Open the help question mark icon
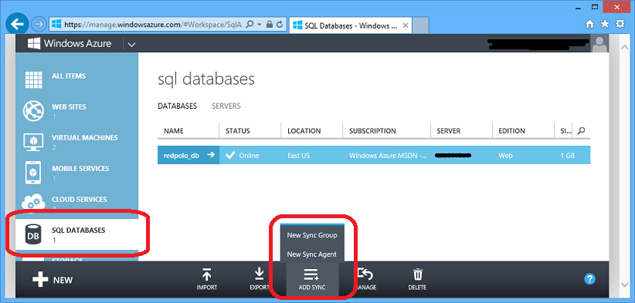Screen dimensions: 635x303 589,279
